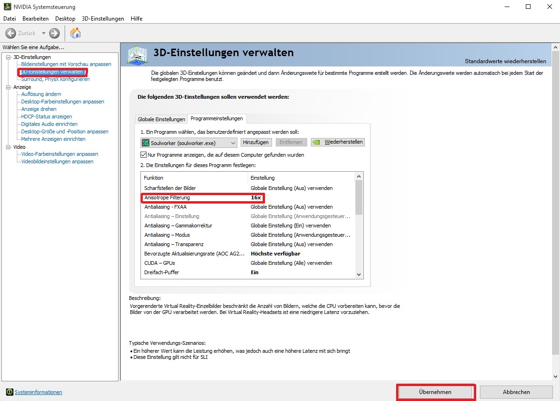Click the settings list scrollbar down arrow

coord(359,275)
